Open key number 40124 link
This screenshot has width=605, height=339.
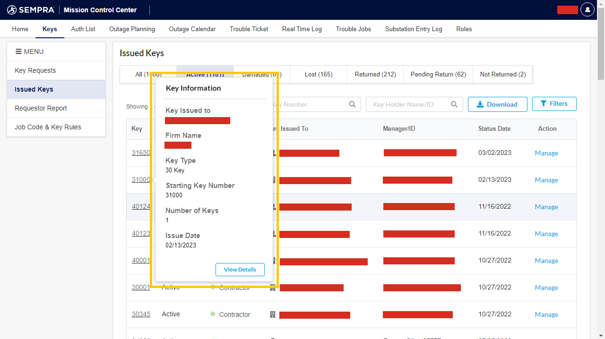pyautogui.click(x=141, y=206)
